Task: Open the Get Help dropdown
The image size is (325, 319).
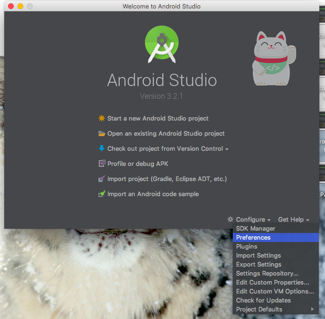Action: (x=293, y=219)
